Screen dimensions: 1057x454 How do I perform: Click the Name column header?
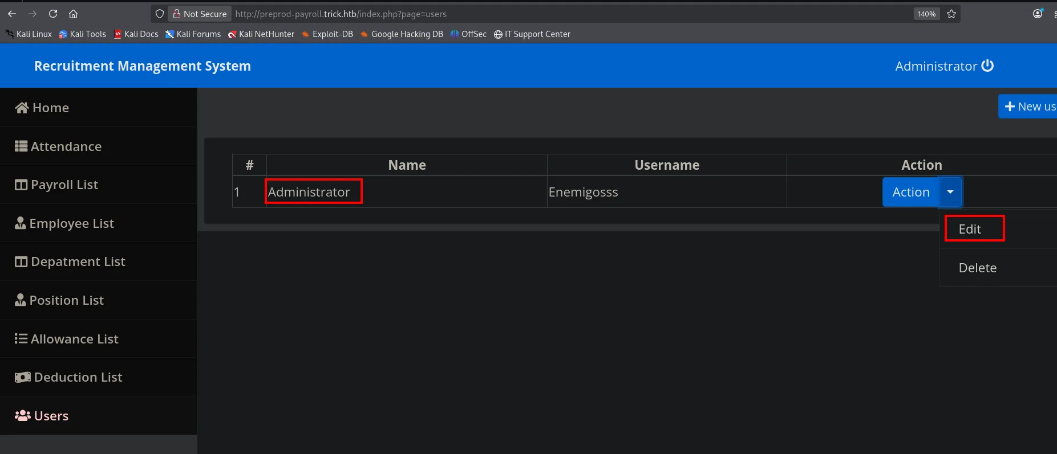pyautogui.click(x=407, y=165)
